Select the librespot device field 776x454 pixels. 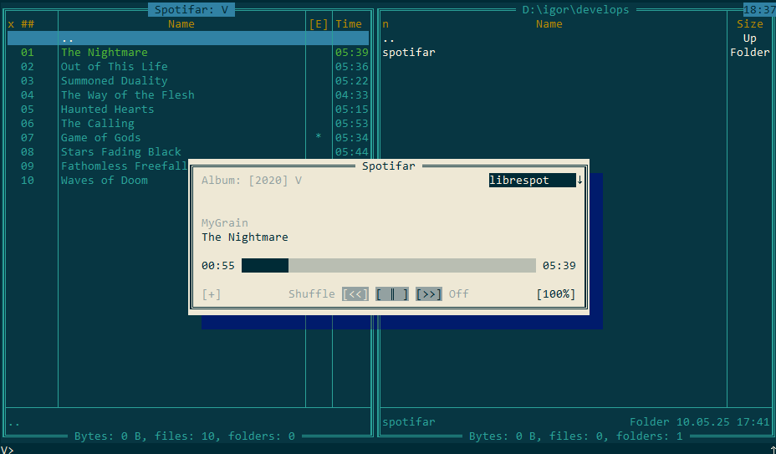532,181
